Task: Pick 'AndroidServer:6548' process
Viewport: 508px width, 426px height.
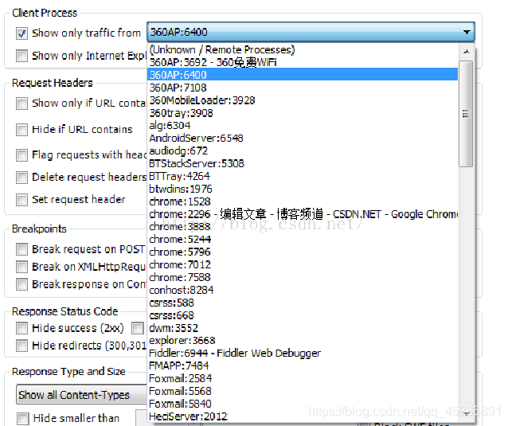Action: coord(303,138)
